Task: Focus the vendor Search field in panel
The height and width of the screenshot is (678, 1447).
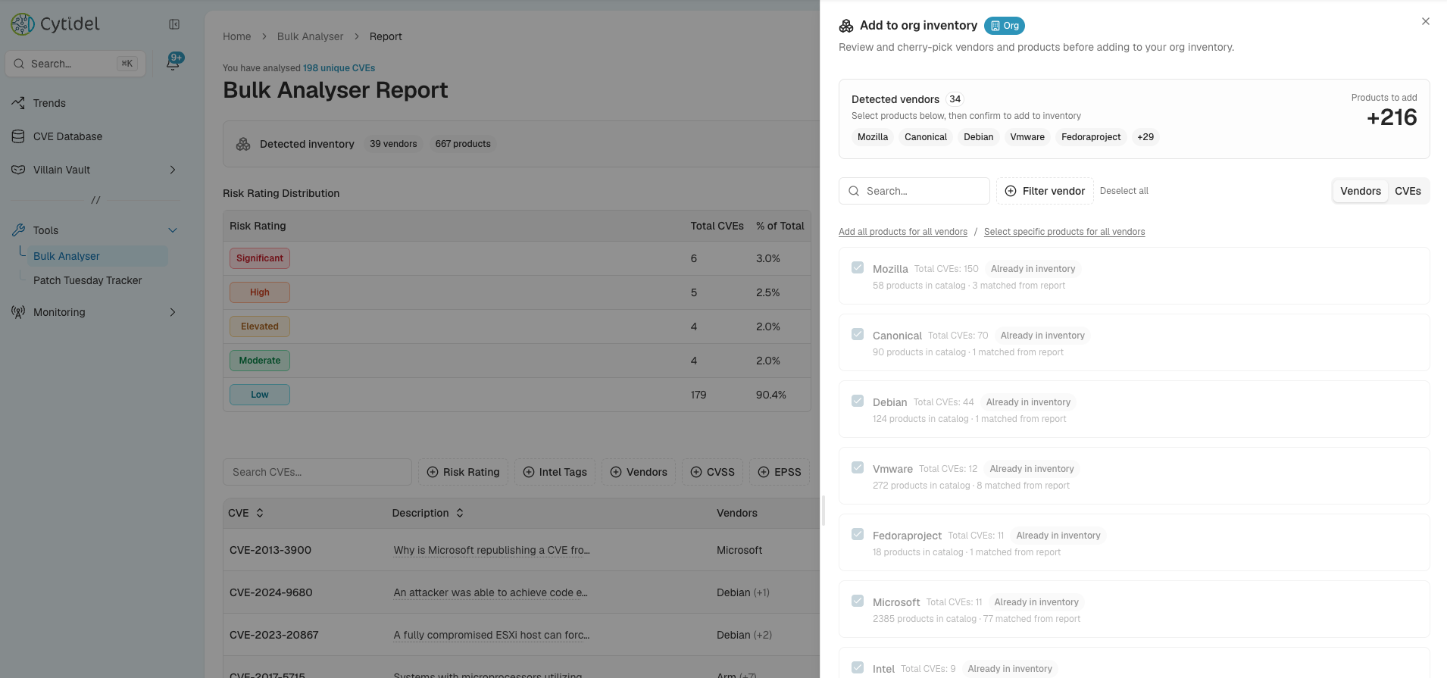Action: tap(914, 191)
